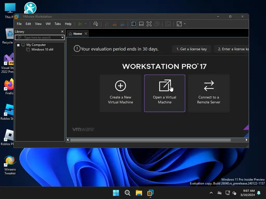266x199 pixels.
Task: Select the Roblox Studio desktop shortcut
Action: (7, 112)
